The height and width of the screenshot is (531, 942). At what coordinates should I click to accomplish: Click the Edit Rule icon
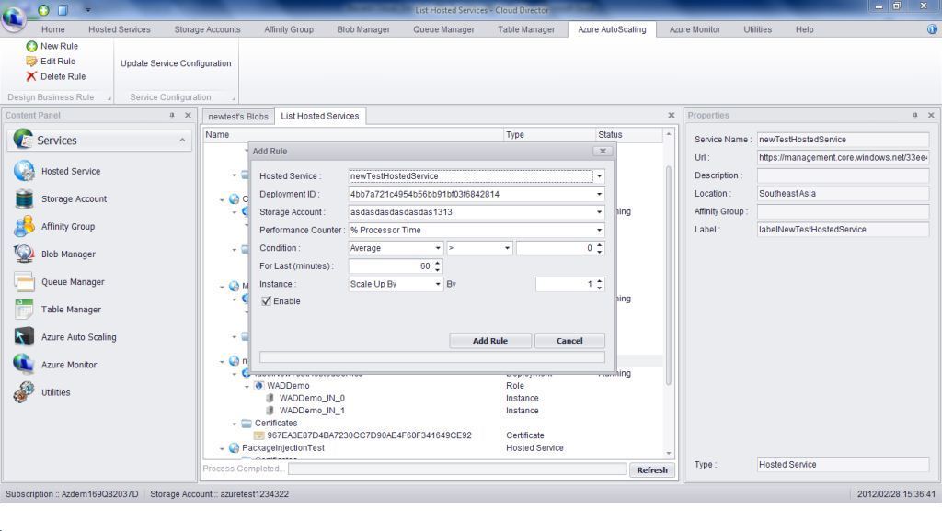click(31, 62)
